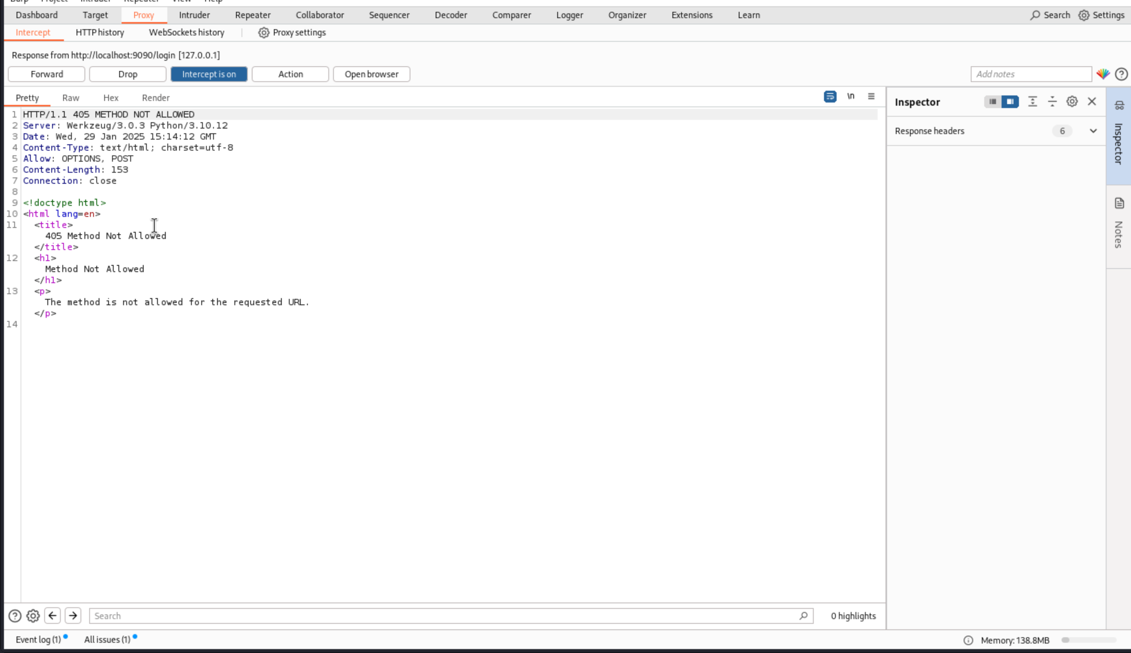Open the Notes side panel icon
Image resolution: width=1131 pixels, height=653 pixels.
pos(1119,203)
